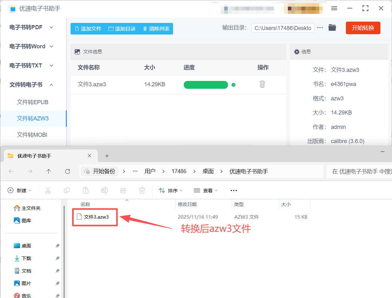The image size is (392, 298).
Task: Click the 开始转换 button
Action: click(363, 28)
